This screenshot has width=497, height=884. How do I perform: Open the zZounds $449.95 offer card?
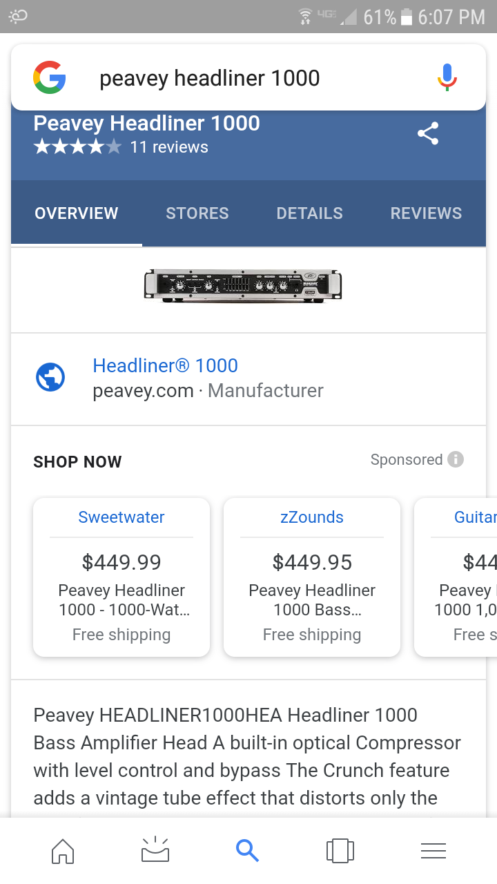[x=312, y=577]
